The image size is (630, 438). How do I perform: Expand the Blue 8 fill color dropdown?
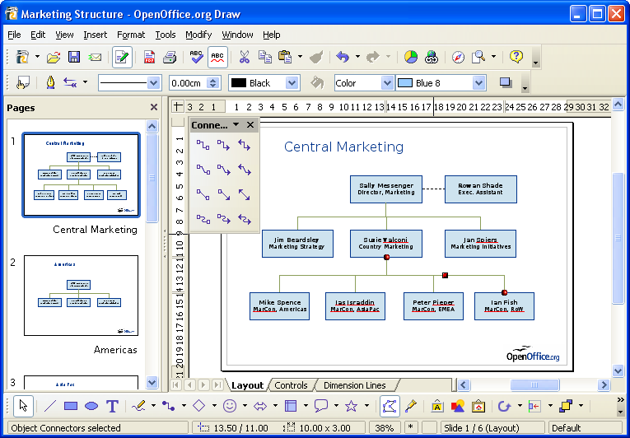pyautogui.click(x=478, y=83)
